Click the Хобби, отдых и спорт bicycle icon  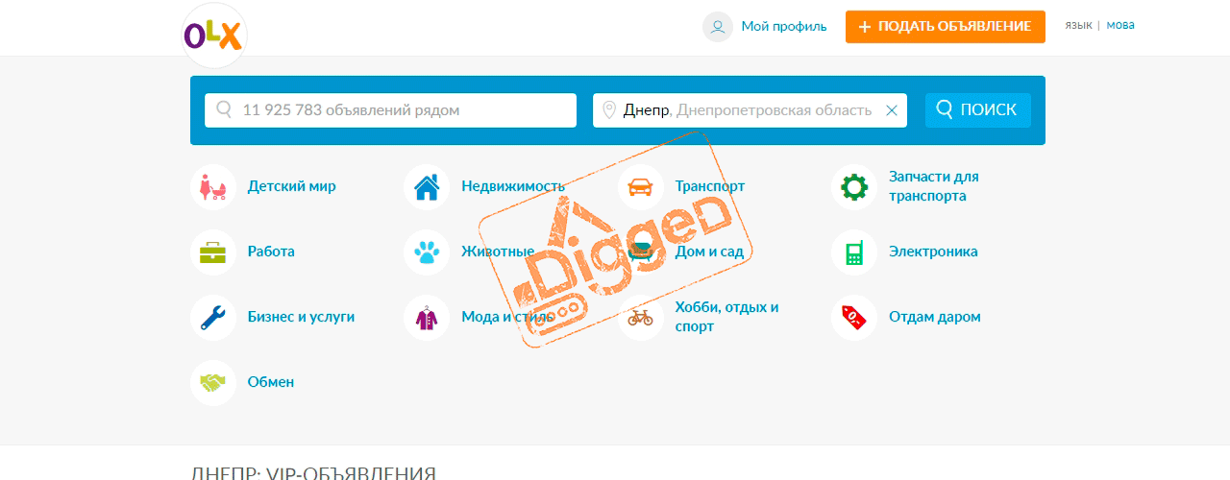(x=641, y=317)
